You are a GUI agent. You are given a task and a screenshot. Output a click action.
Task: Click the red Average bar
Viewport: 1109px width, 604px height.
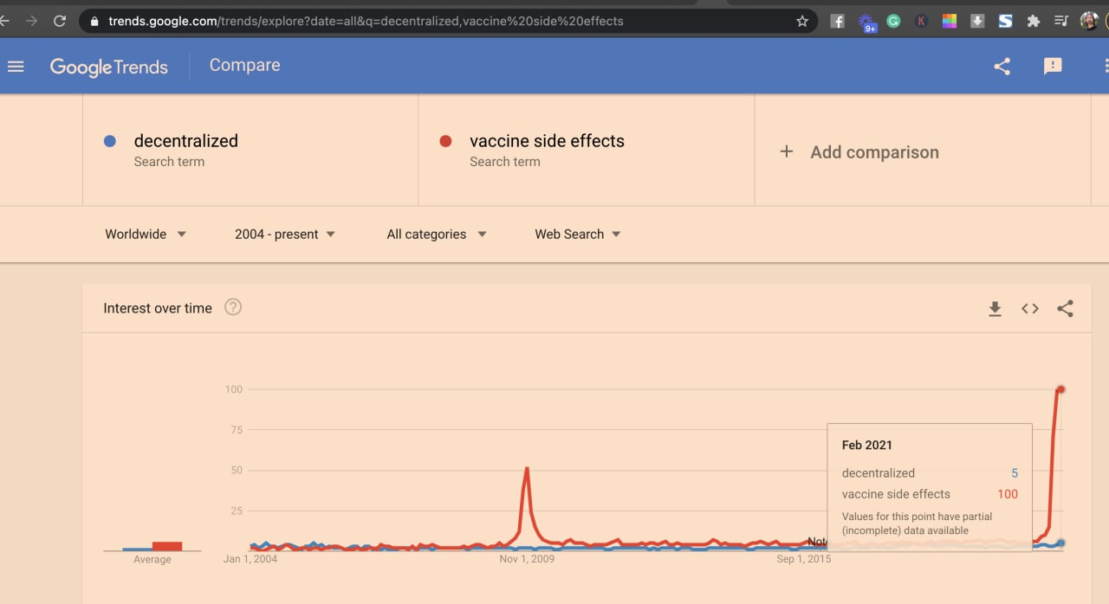pyautogui.click(x=167, y=546)
